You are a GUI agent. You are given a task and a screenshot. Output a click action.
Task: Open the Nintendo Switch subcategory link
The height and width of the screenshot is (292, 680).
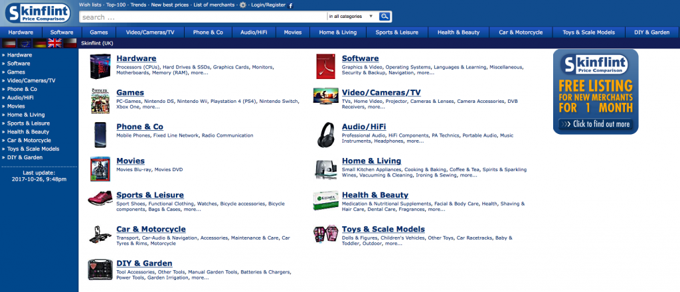point(280,102)
